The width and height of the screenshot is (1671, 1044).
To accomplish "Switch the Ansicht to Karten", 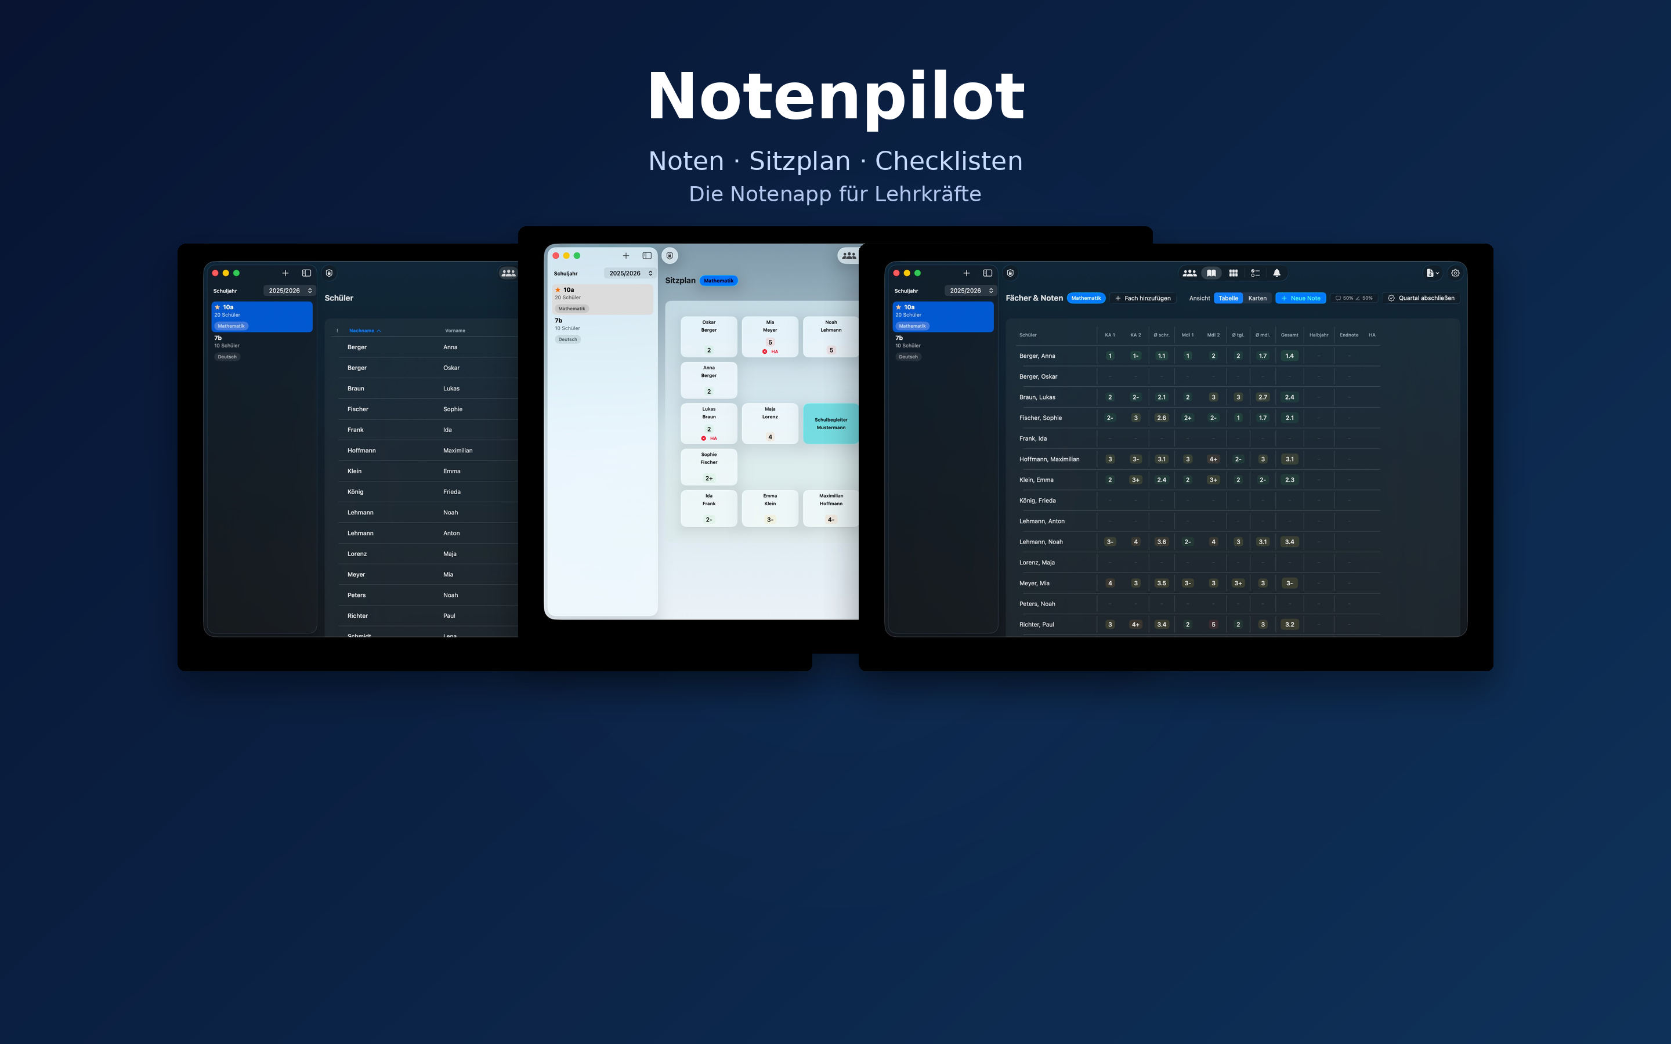I will point(1257,298).
